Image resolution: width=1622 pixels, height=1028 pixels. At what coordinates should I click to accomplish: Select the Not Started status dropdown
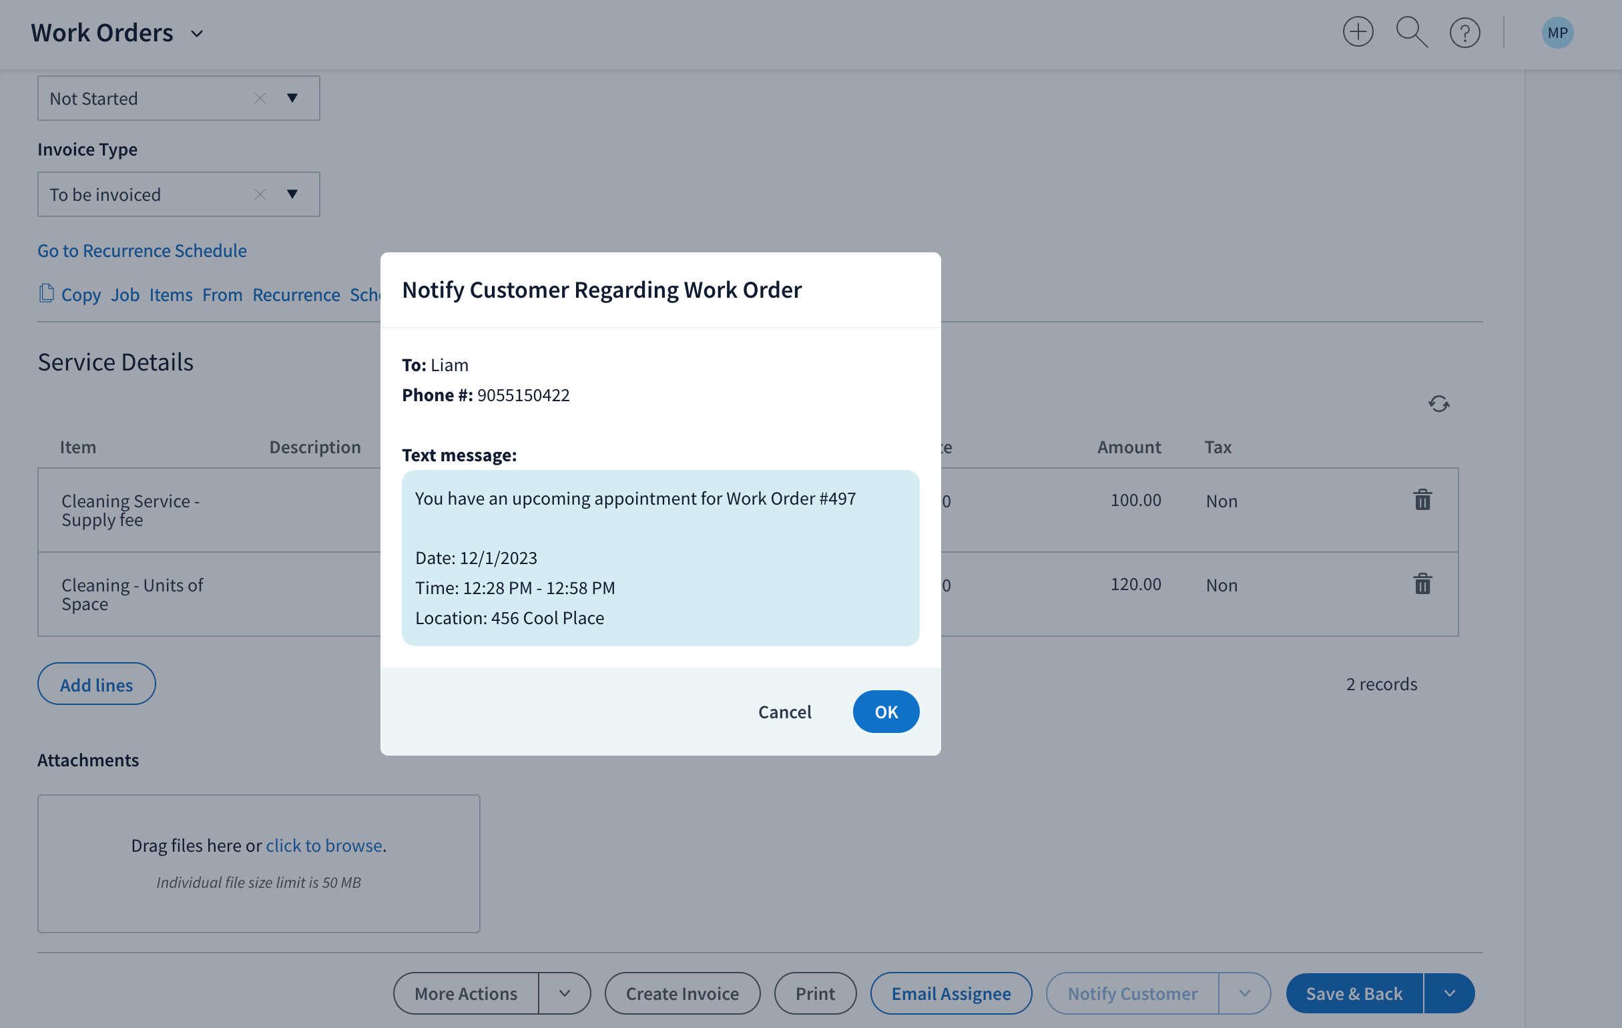(x=176, y=97)
